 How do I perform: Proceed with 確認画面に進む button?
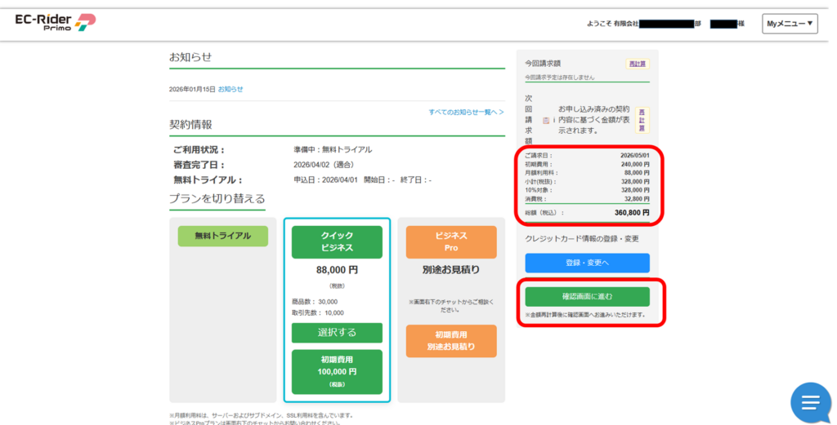[x=587, y=296]
